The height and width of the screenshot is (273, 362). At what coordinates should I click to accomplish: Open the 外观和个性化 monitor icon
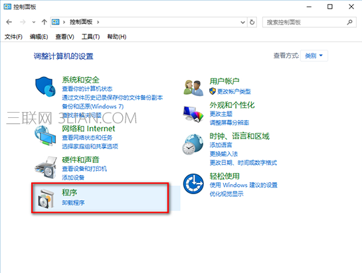[193, 114]
